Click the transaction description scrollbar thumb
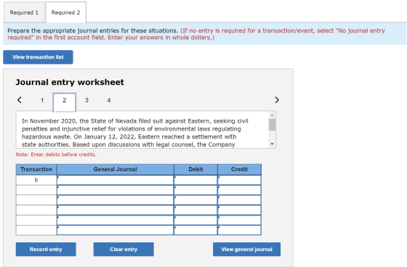 pyautogui.click(x=272, y=125)
